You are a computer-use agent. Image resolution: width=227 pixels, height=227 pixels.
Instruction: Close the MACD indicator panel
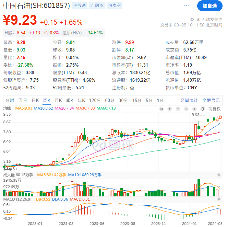[219, 199]
